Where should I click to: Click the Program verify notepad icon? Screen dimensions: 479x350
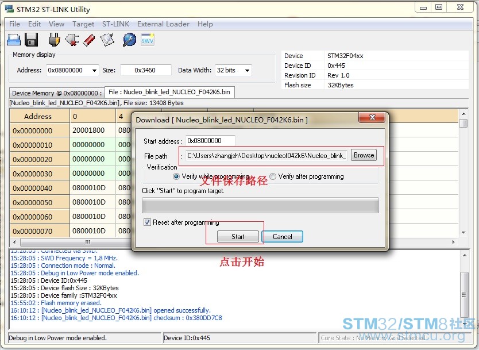click(x=107, y=40)
